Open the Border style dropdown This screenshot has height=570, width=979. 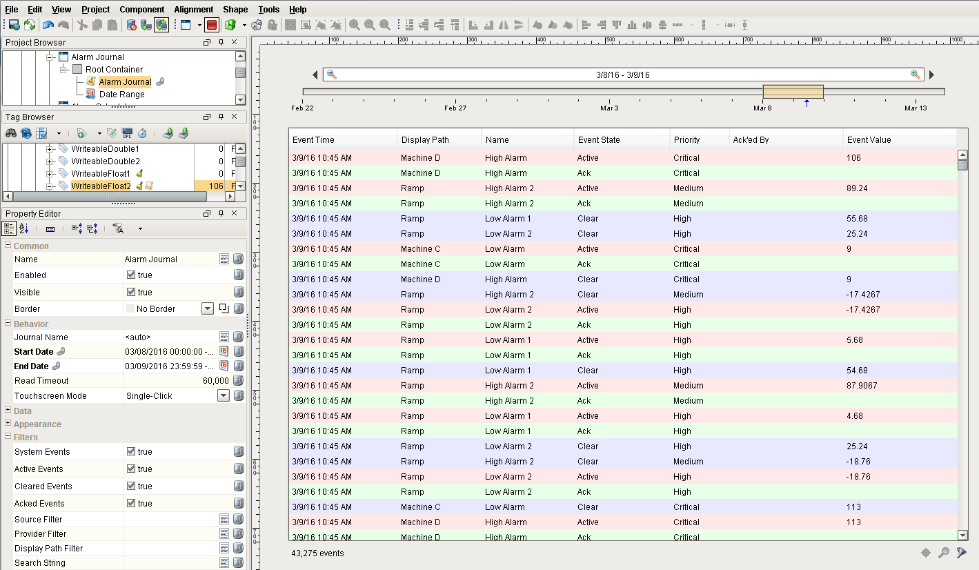[x=208, y=309]
